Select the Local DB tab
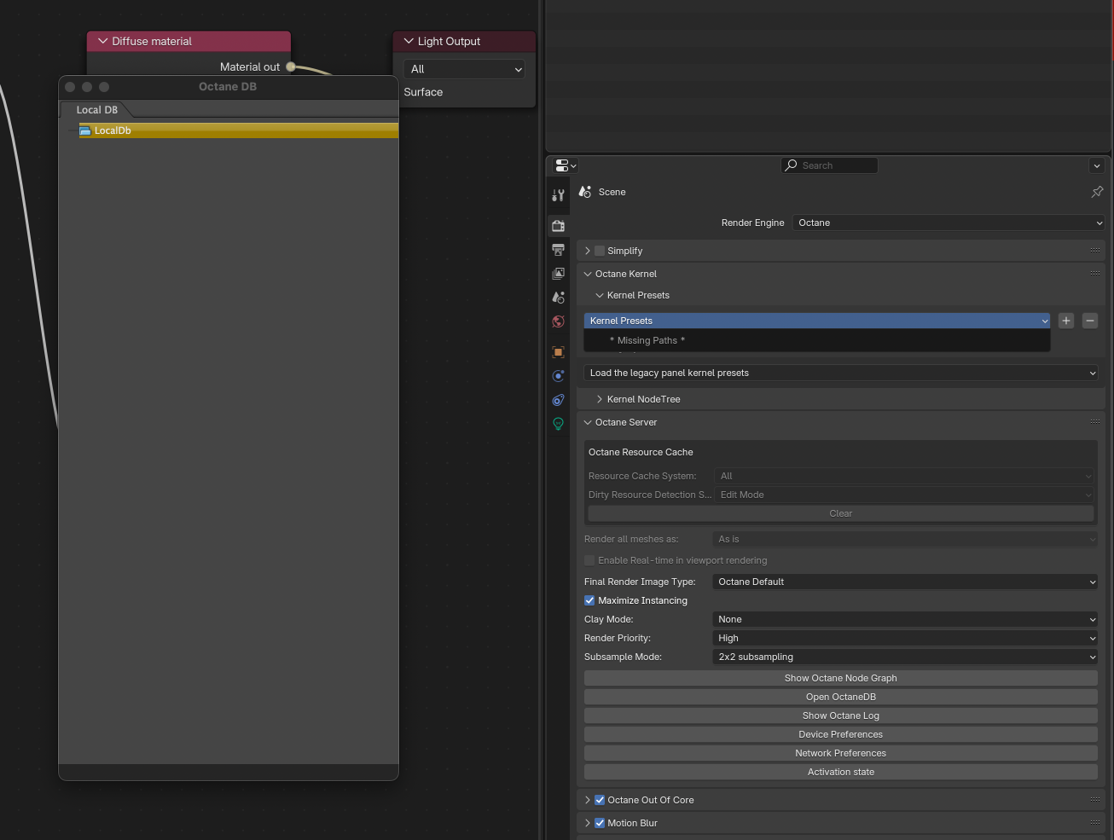Screen dimensions: 1114x840 (x=96, y=110)
